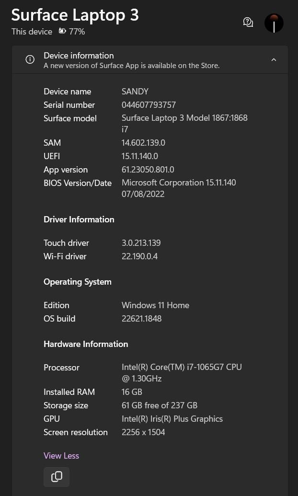Click the OS build 22621.1848 value
This screenshot has width=298, height=496.
click(x=142, y=319)
